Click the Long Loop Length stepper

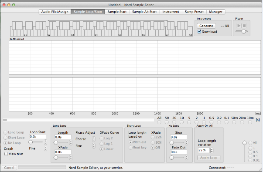[x=71, y=143]
